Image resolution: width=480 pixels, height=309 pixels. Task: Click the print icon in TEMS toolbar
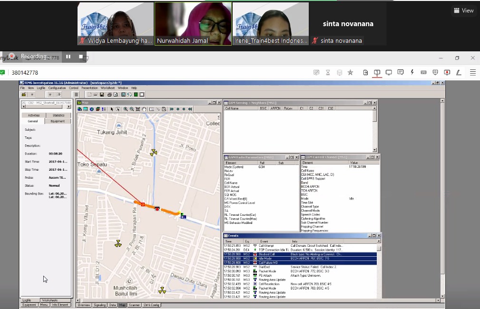click(x=109, y=95)
